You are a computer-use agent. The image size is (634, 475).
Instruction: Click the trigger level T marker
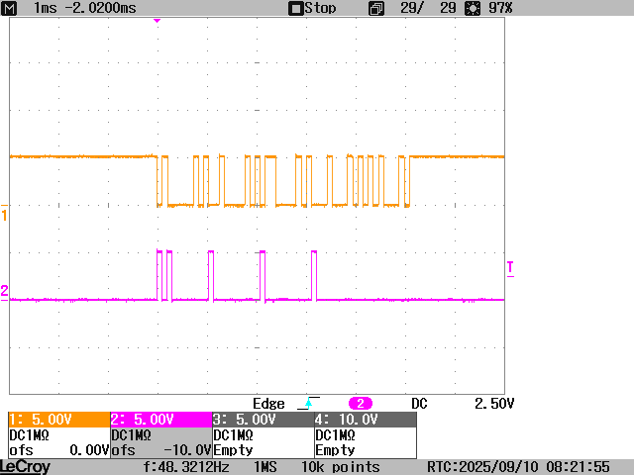coord(511,268)
